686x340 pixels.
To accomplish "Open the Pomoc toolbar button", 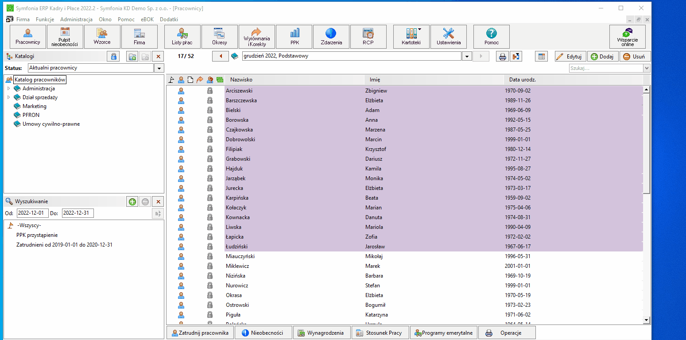I will coord(492,37).
